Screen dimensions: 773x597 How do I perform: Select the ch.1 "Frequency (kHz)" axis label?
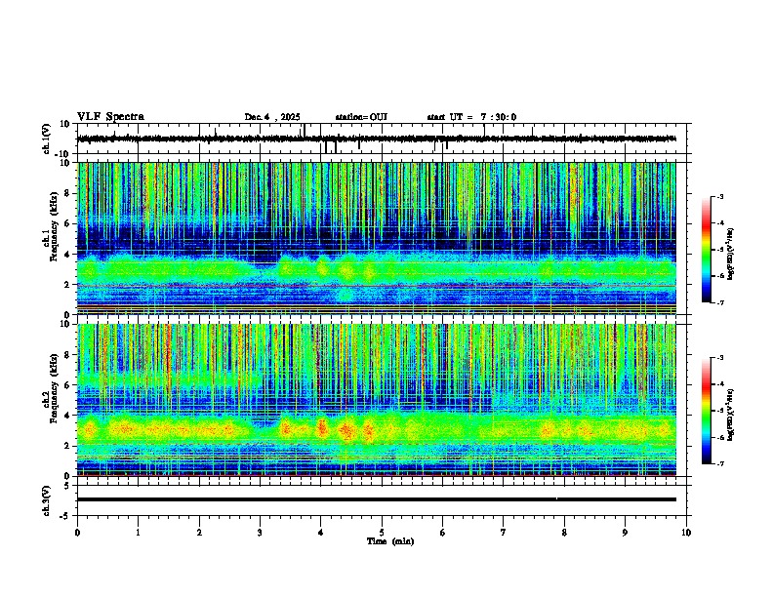(x=54, y=226)
